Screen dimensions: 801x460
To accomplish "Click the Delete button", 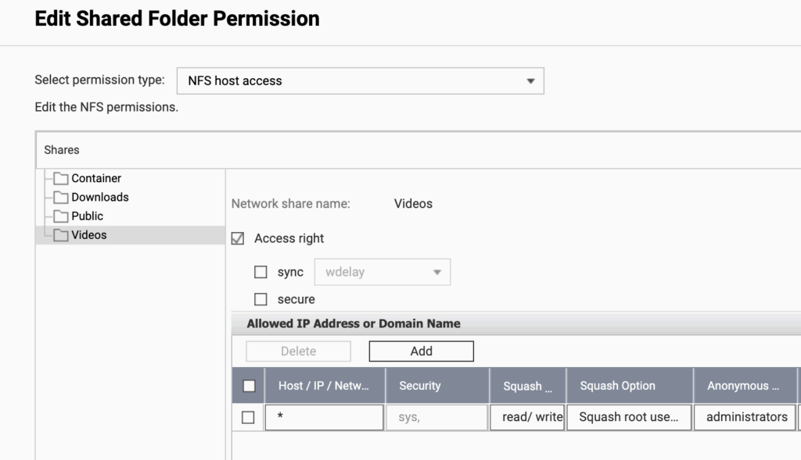I will point(298,351).
